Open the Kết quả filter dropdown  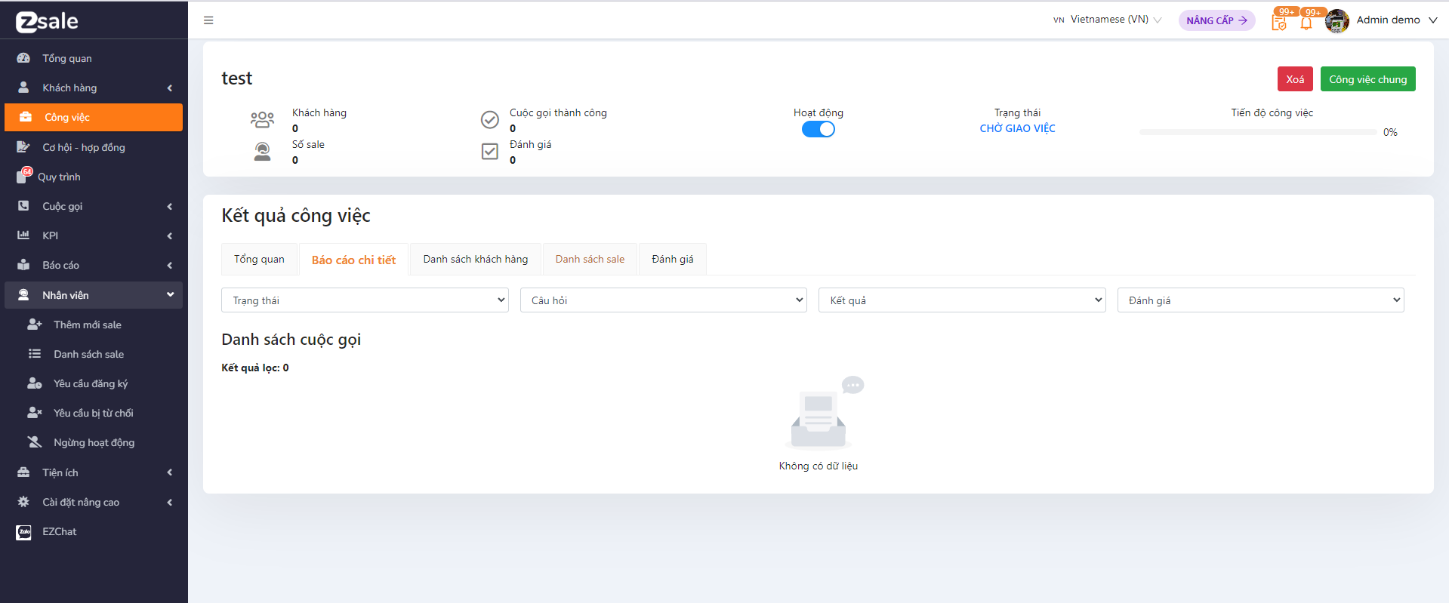point(962,300)
